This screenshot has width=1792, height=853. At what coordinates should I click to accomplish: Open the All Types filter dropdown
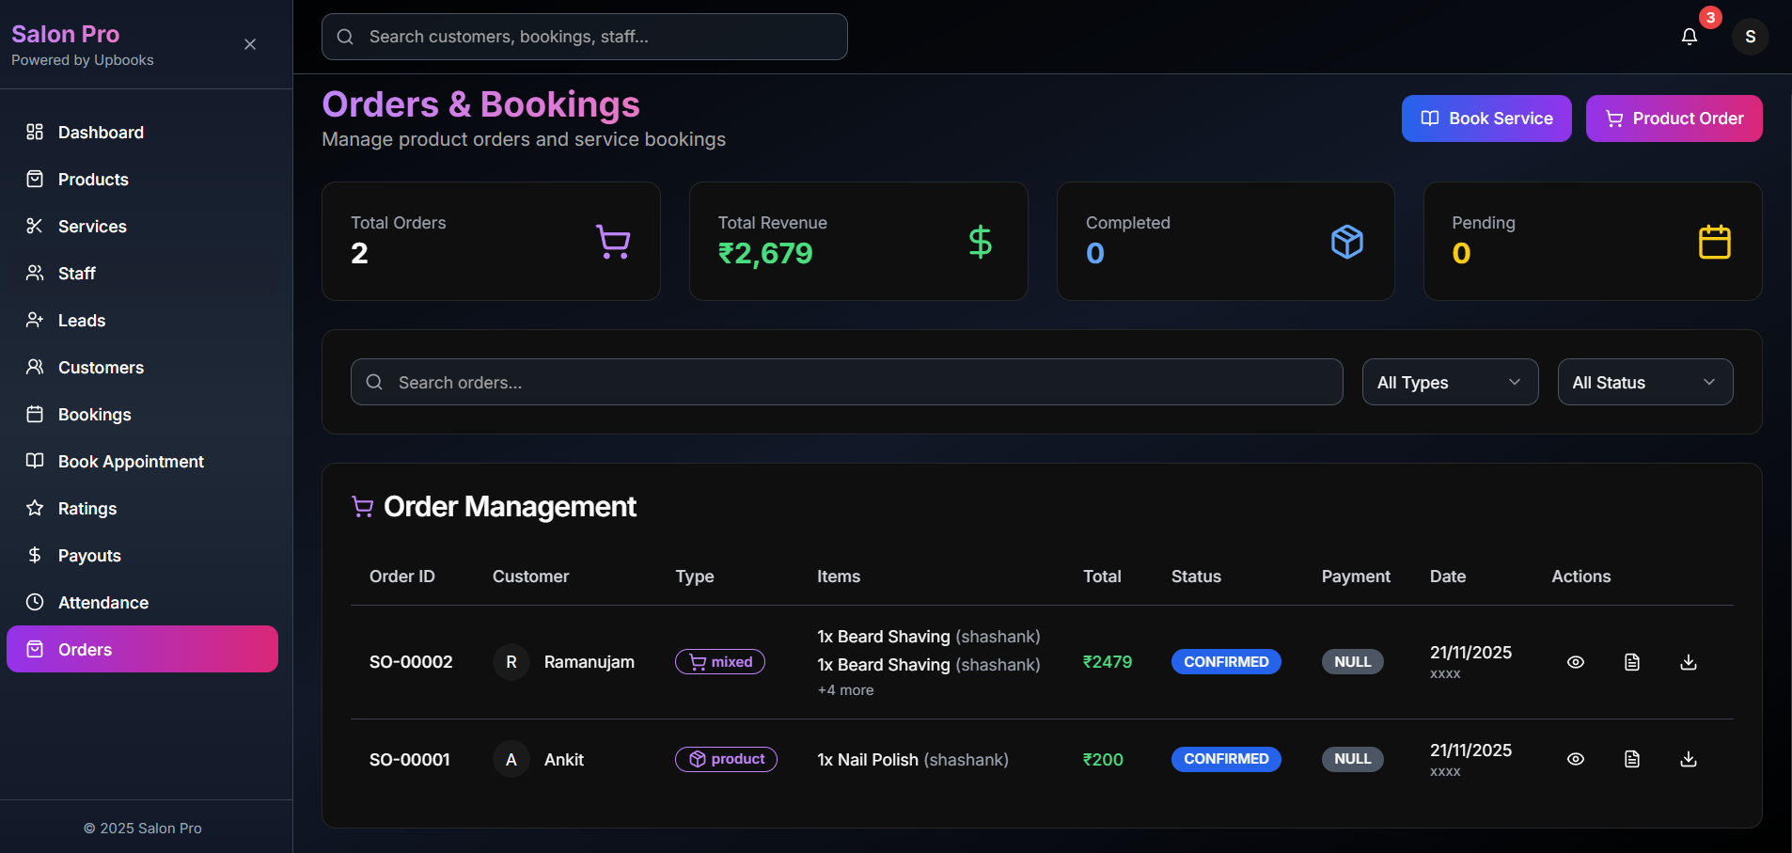click(1449, 382)
